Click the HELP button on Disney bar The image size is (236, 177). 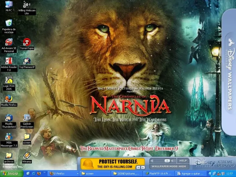(x=183, y=161)
